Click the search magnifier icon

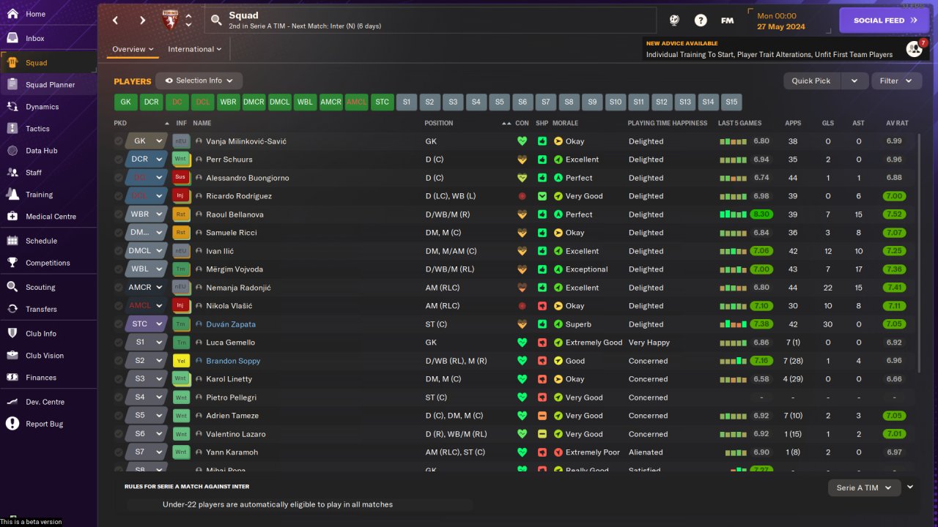[216, 20]
